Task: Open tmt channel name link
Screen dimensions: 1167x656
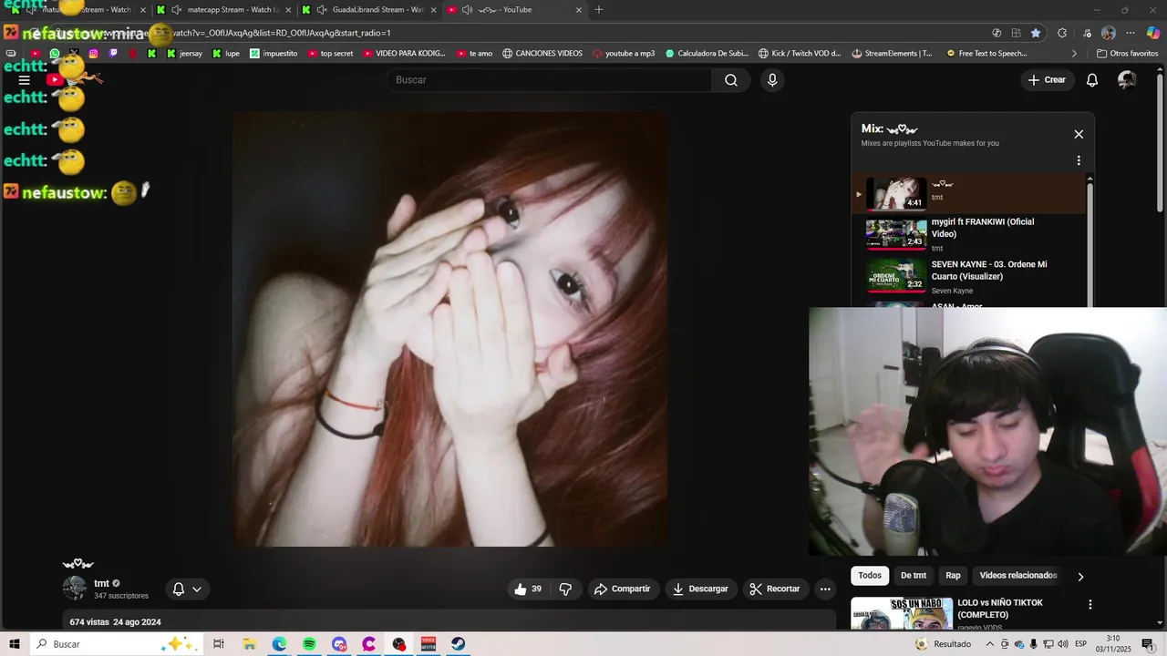Action: pyautogui.click(x=101, y=583)
